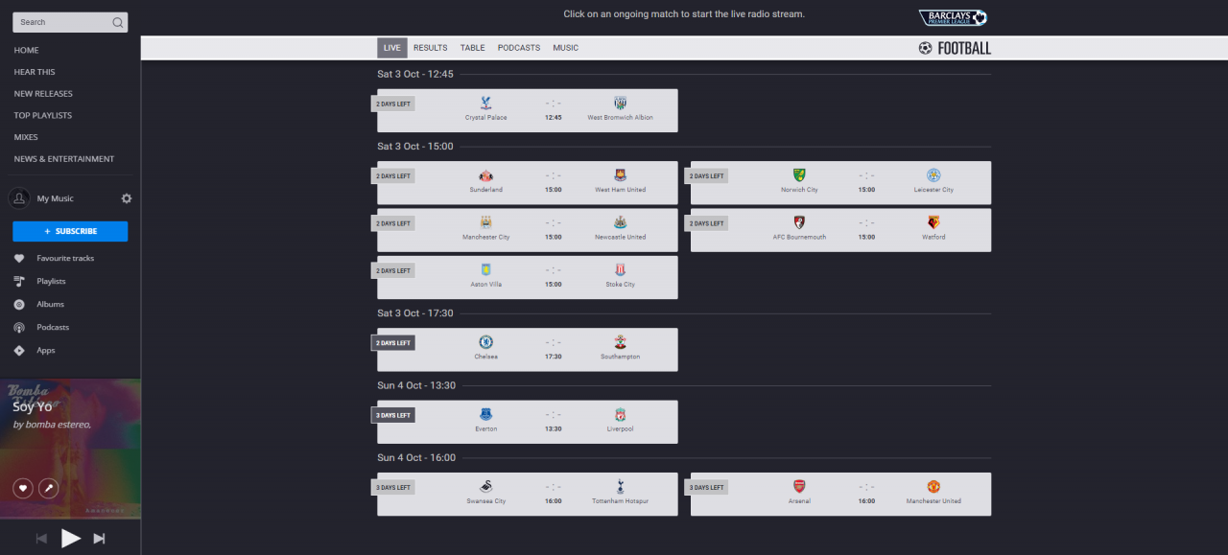Select the Everton vs Liverpool match card
The height and width of the screenshot is (555, 1228).
528,422
